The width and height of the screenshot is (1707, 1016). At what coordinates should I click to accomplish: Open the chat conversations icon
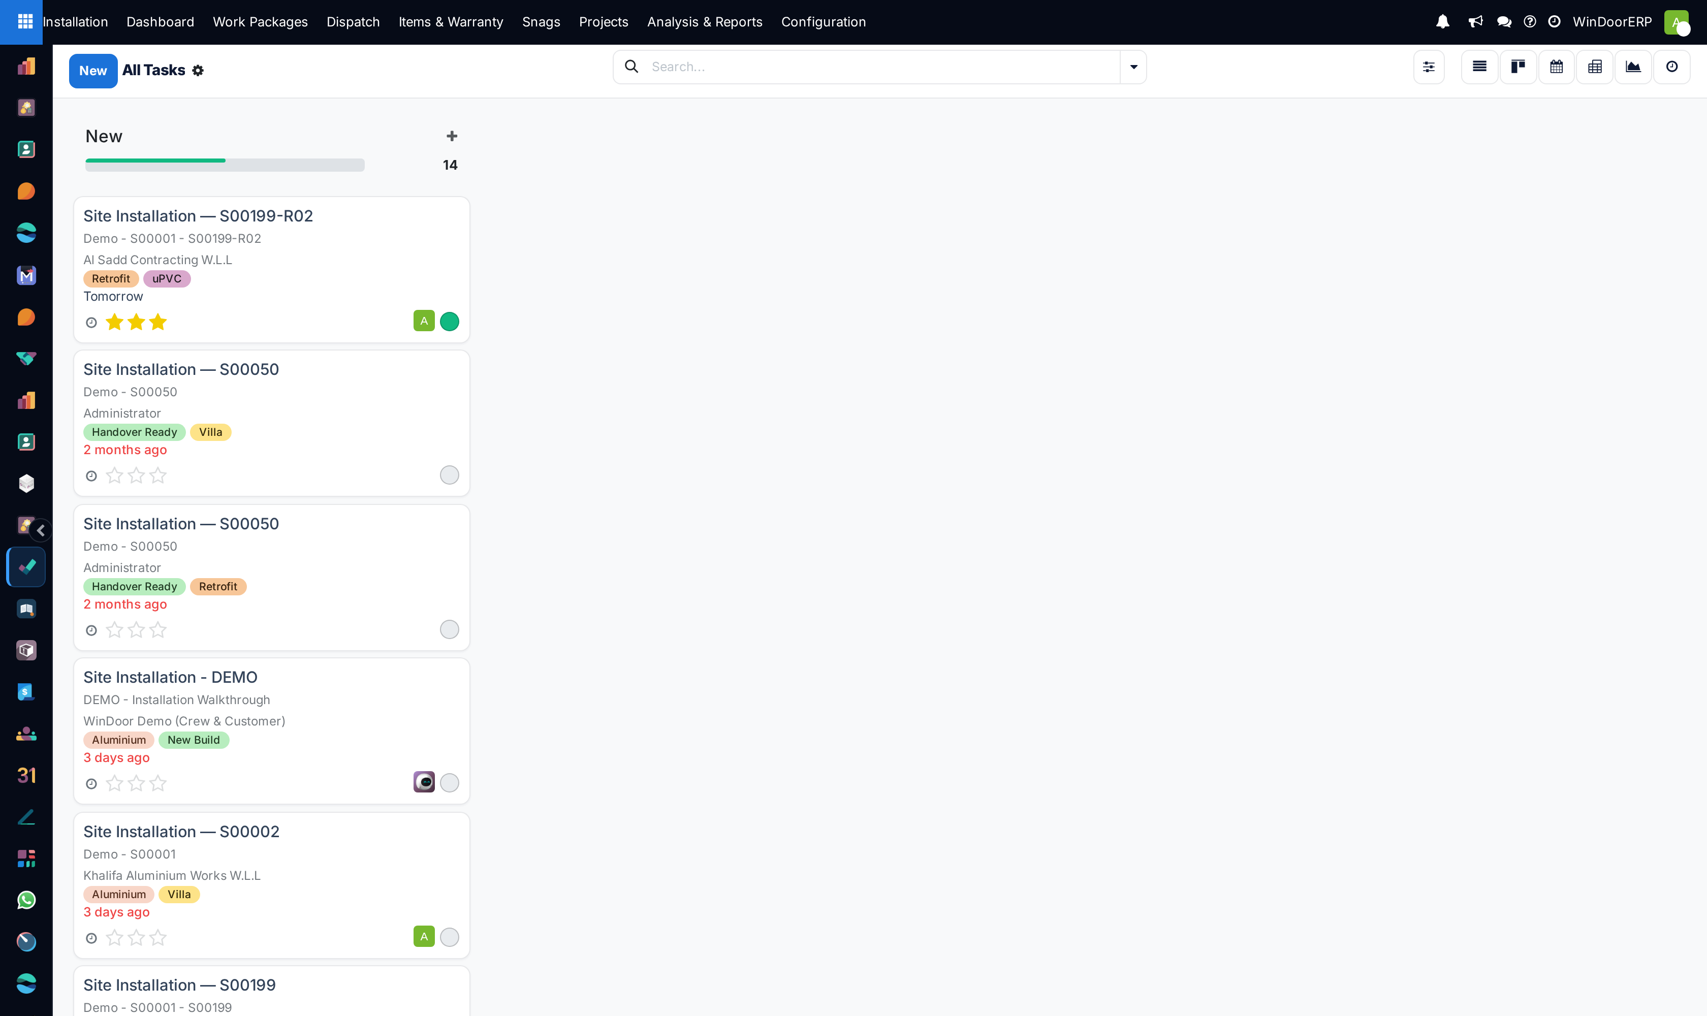(1504, 22)
